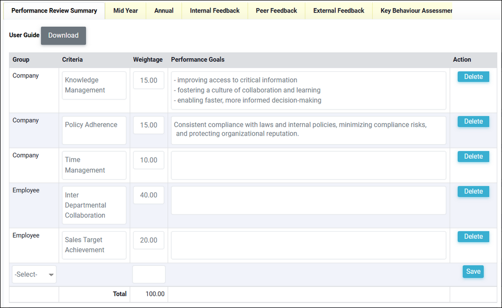502x308 pixels.
Task: Click the Inter Departmental Collaboration weightage field
Action: 149,195
